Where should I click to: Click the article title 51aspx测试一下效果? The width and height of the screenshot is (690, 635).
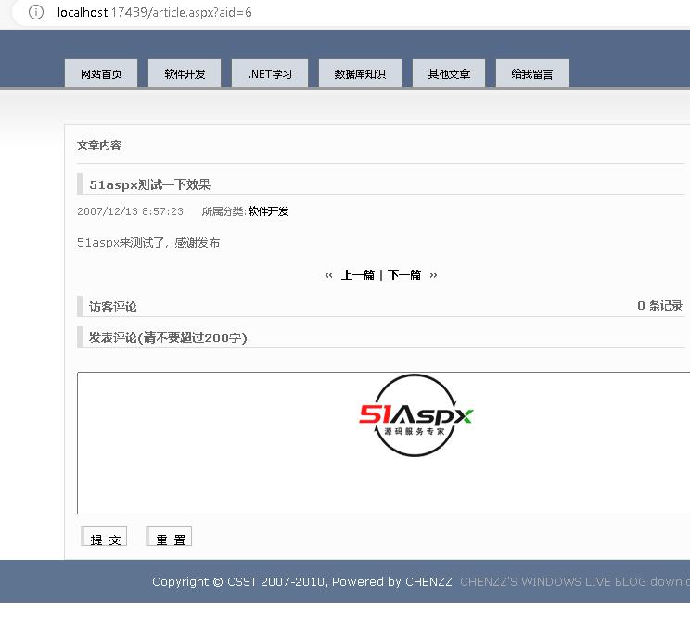(150, 184)
